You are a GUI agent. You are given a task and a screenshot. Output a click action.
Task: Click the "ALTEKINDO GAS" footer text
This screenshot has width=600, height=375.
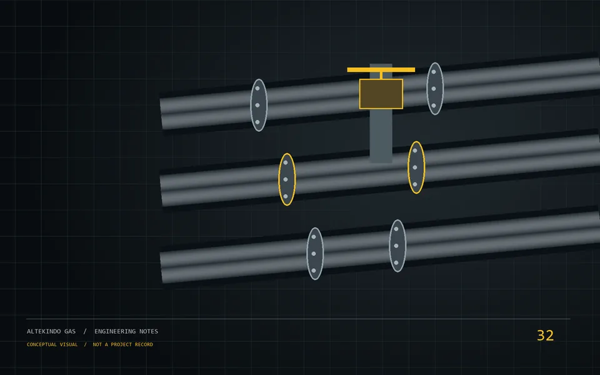(x=51, y=331)
